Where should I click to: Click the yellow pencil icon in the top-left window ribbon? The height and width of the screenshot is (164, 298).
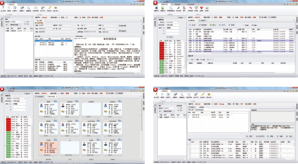pos(49,8)
